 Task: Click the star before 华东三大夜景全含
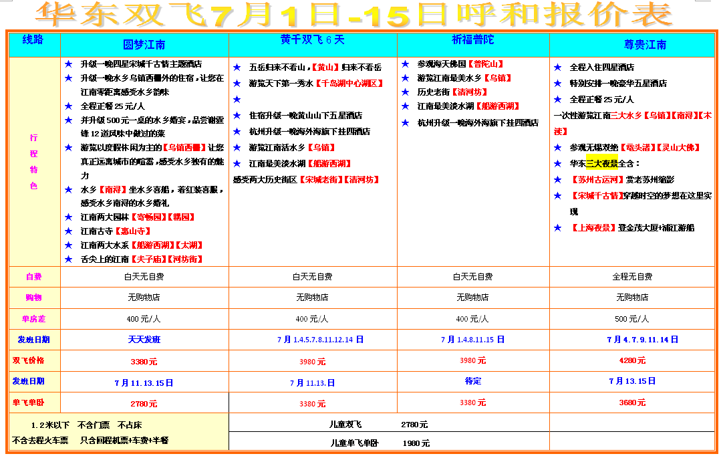[557, 163]
